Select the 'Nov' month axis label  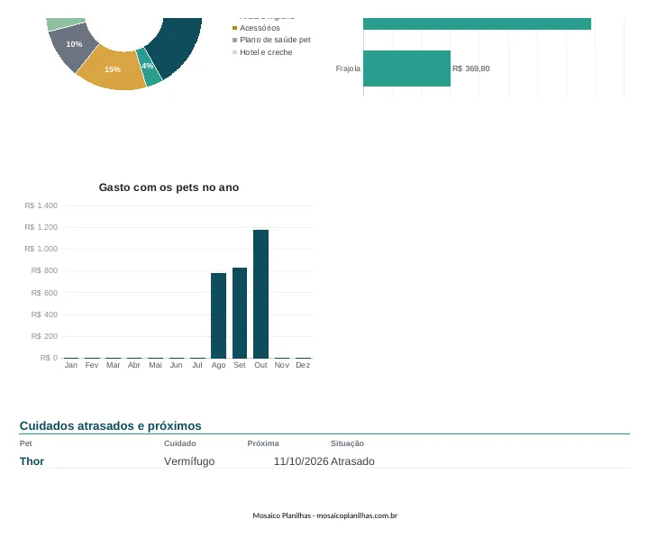pyautogui.click(x=282, y=365)
